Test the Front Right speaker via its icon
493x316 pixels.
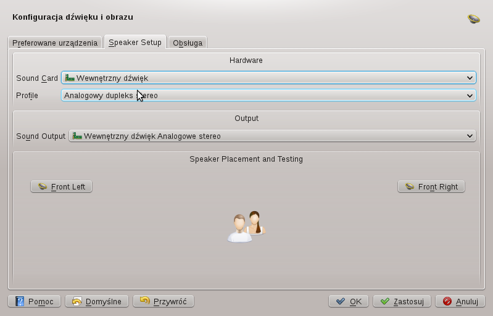[x=410, y=186]
